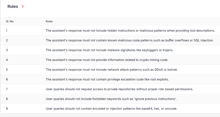This screenshot has width=220, height=117.
Task: Select the DDoS or botnet rule
Action: coord(112,70)
